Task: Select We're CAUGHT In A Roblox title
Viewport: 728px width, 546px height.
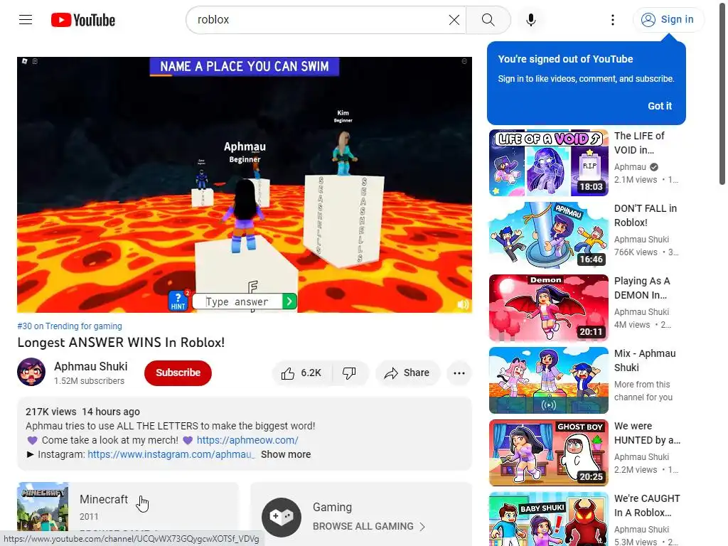Action: click(x=647, y=505)
